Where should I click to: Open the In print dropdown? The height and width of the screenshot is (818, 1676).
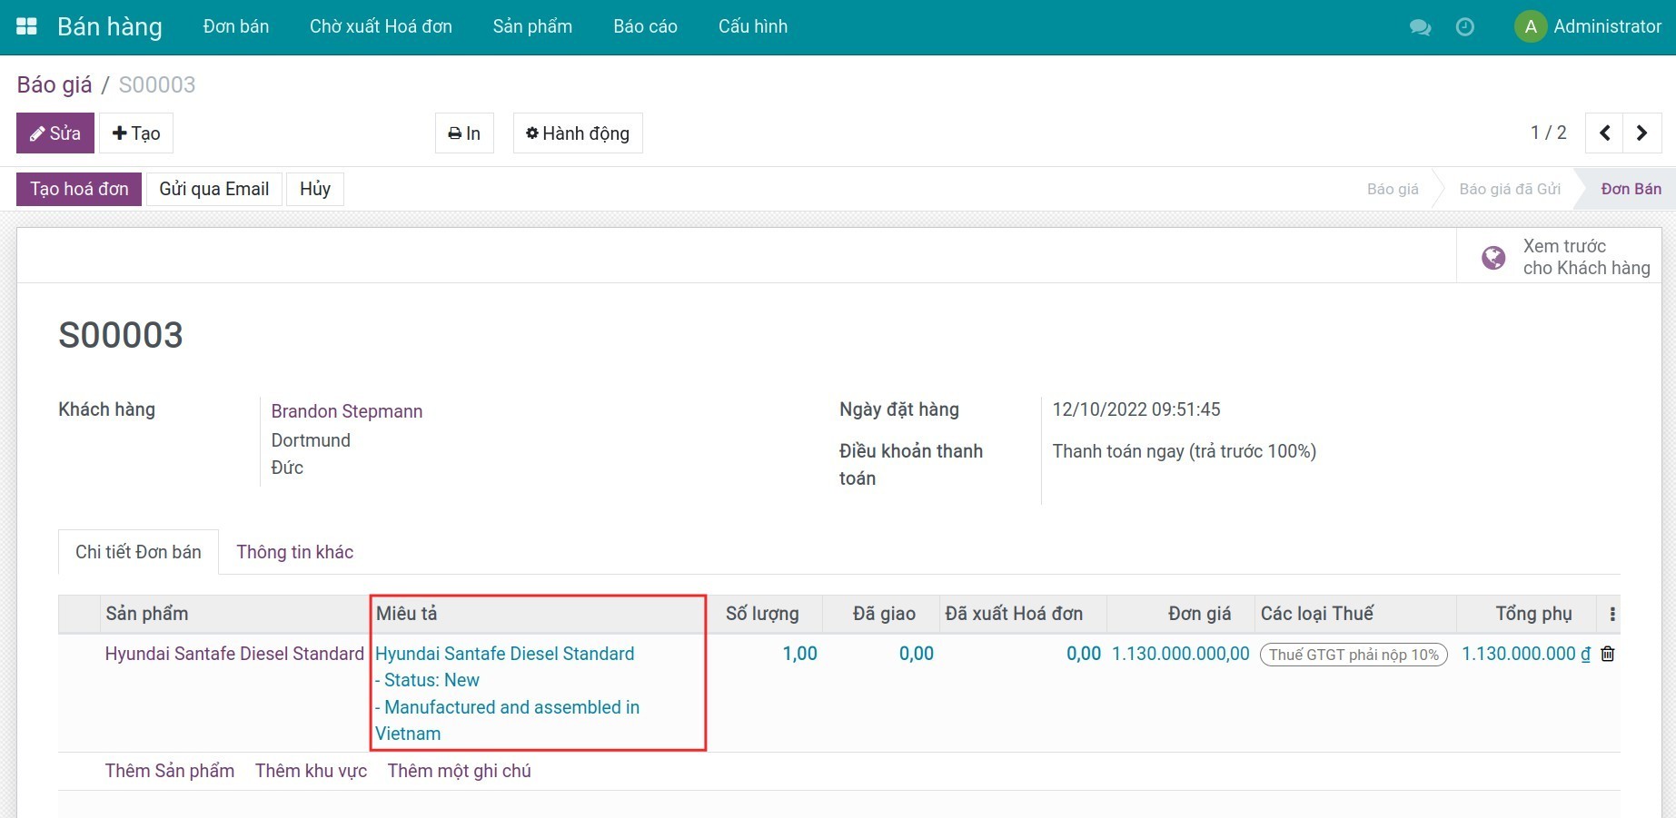[x=464, y=133]
